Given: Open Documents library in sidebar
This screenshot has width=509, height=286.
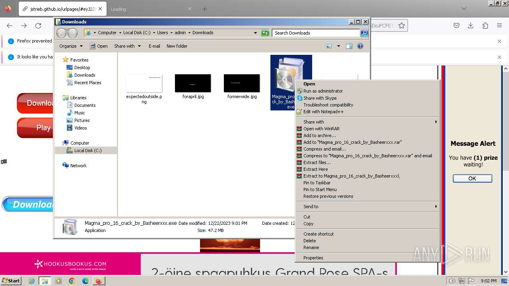Looking at the screenshot, I should tap(85, 105).
